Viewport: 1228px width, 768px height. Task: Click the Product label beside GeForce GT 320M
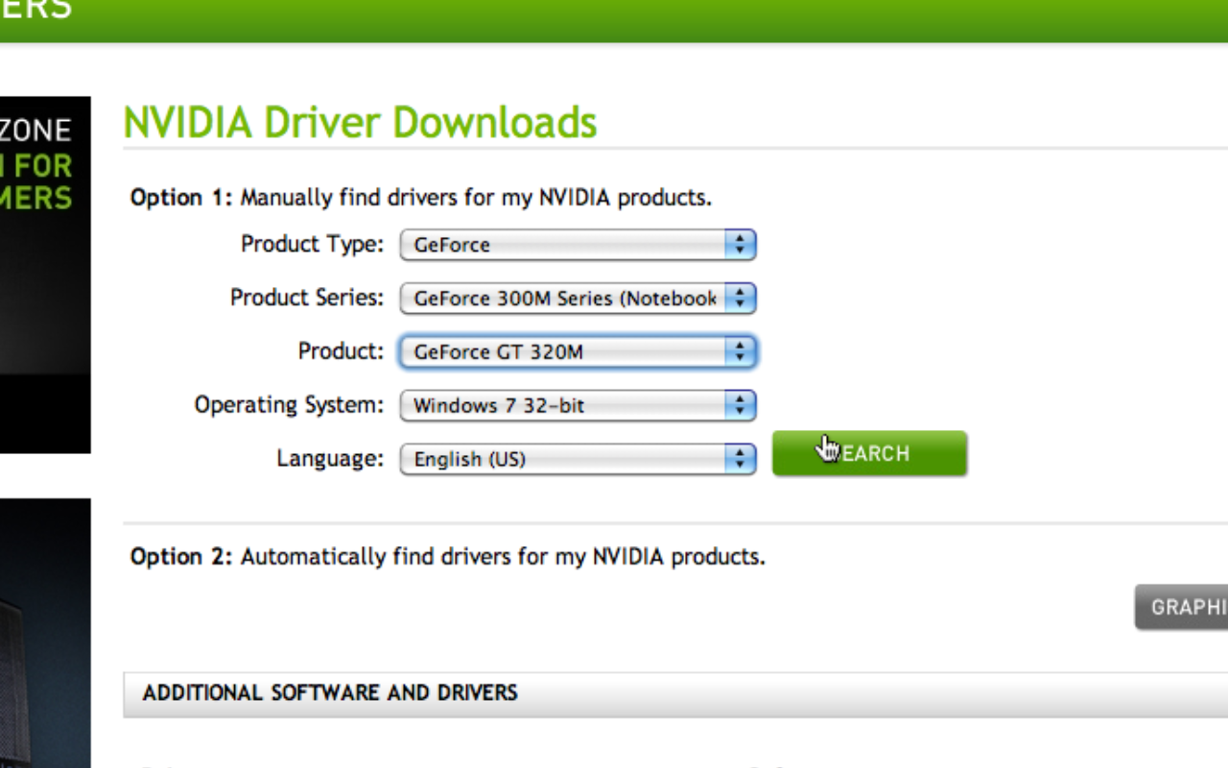341,351
